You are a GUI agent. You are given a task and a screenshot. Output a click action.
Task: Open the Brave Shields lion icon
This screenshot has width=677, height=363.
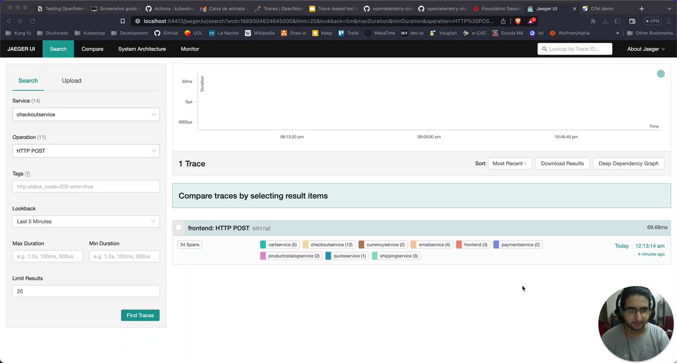pyautogui.click(x=517, y=21)
